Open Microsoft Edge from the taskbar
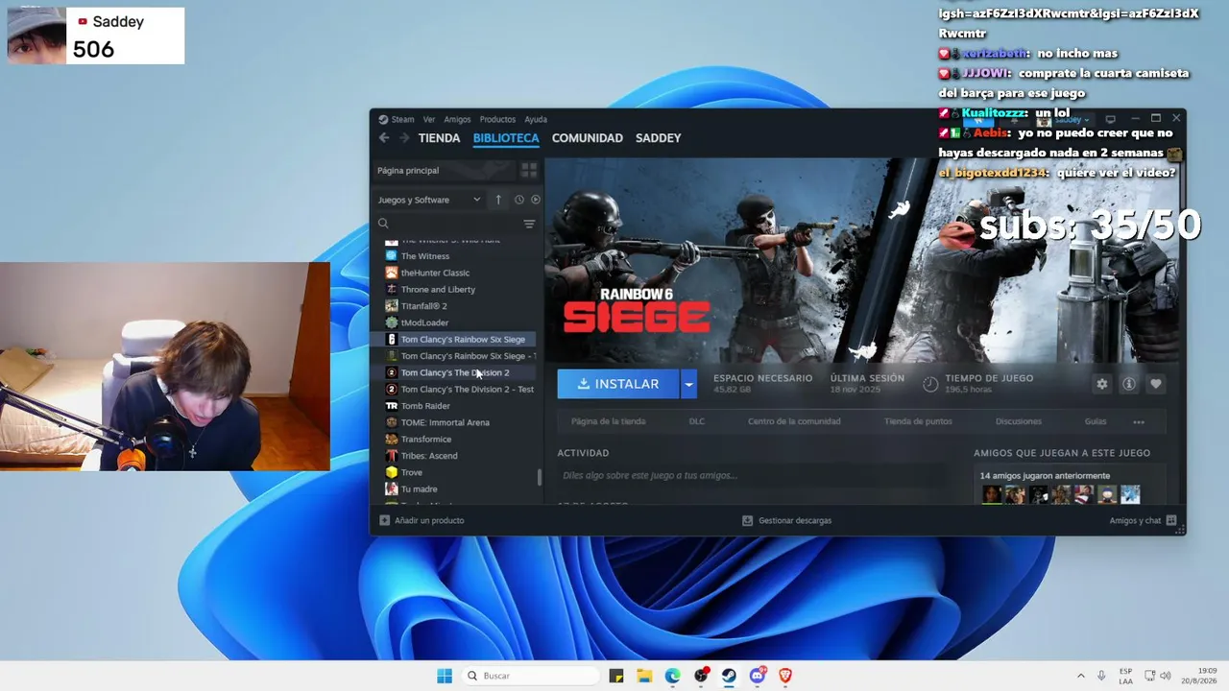 [672, 676]
